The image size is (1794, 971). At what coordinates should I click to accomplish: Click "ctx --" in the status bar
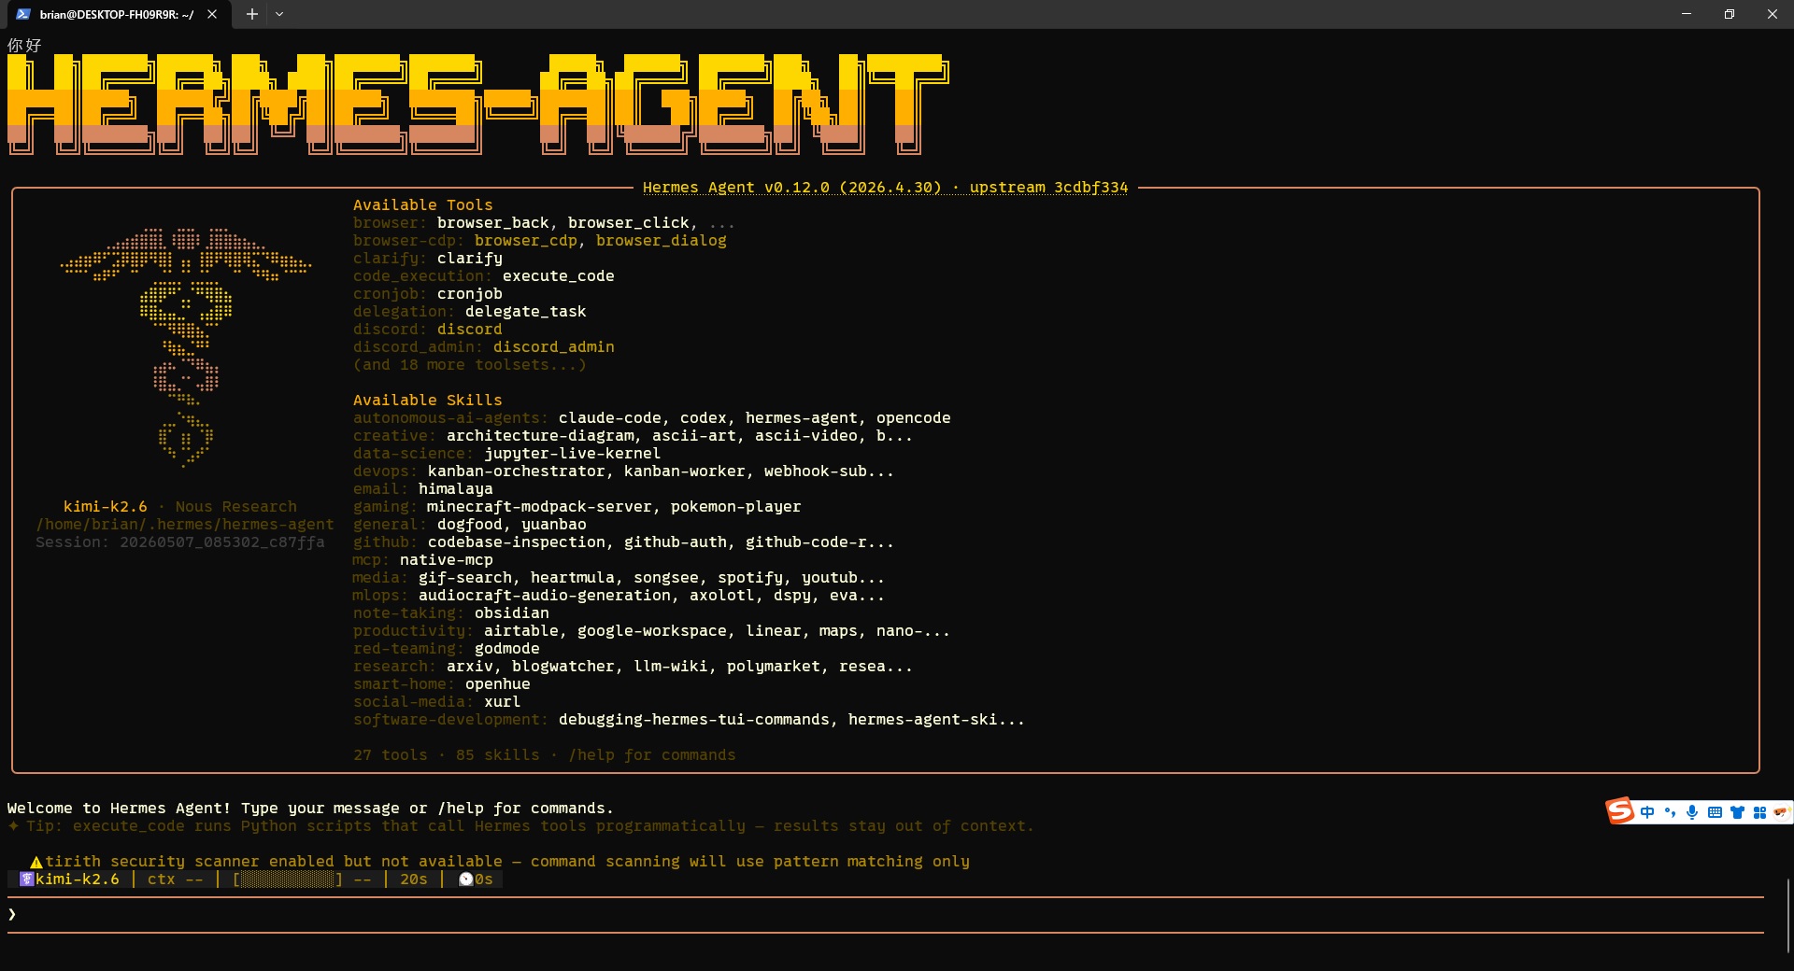[175, 880]
